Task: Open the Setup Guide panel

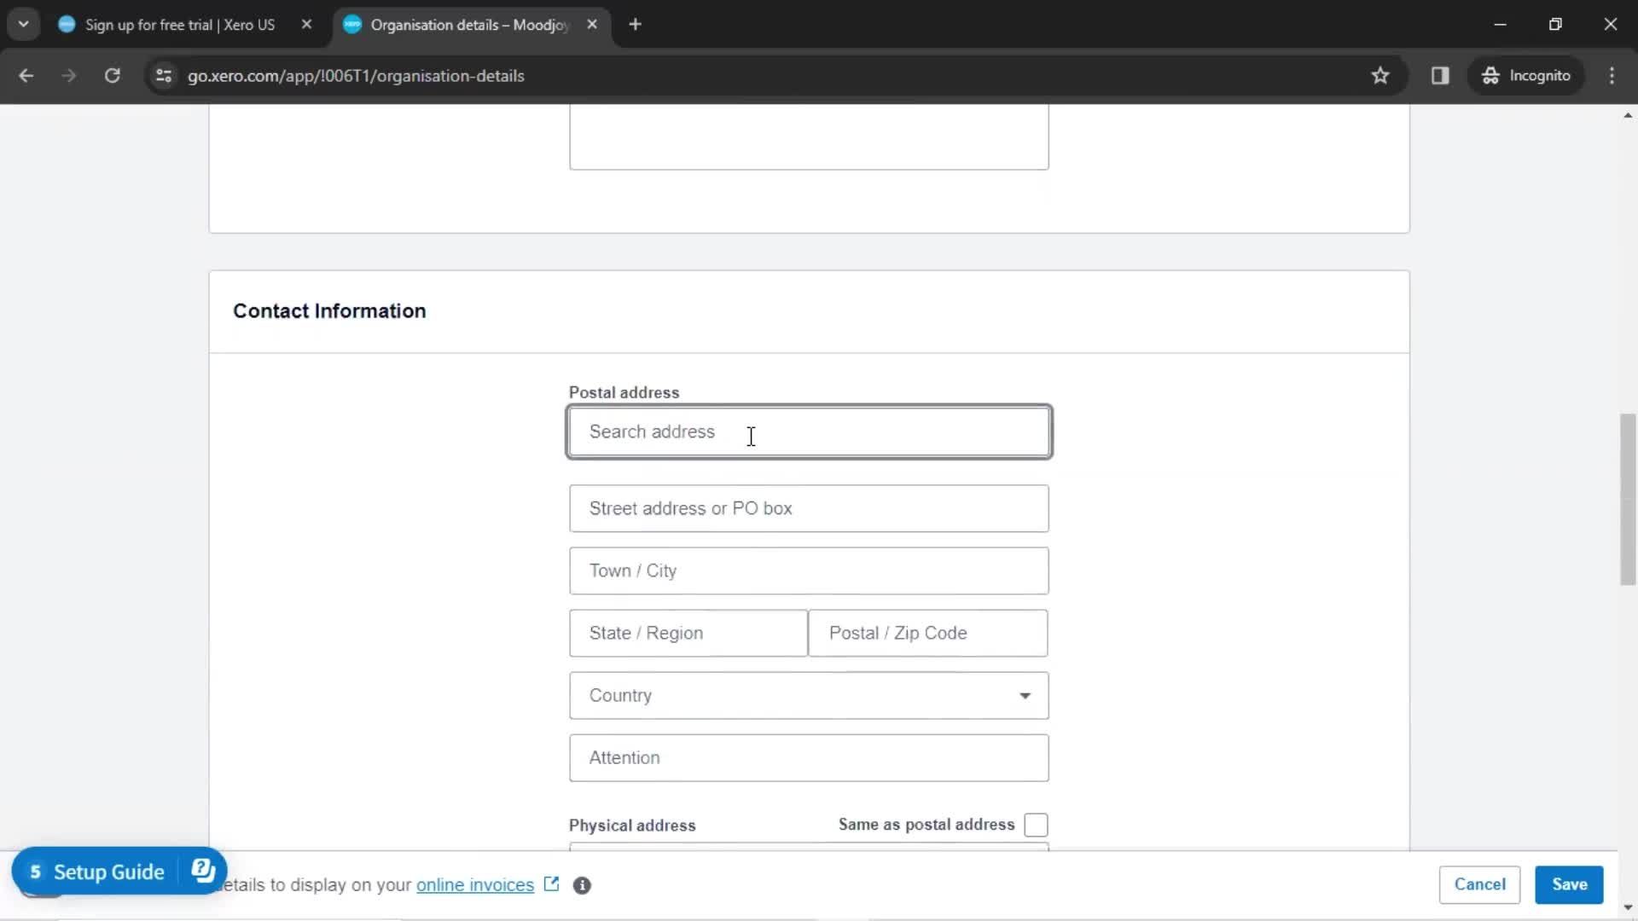Action: 96,872
